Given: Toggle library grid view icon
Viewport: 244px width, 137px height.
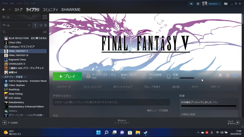Looking at the screenshot, I should pos(45,17).
